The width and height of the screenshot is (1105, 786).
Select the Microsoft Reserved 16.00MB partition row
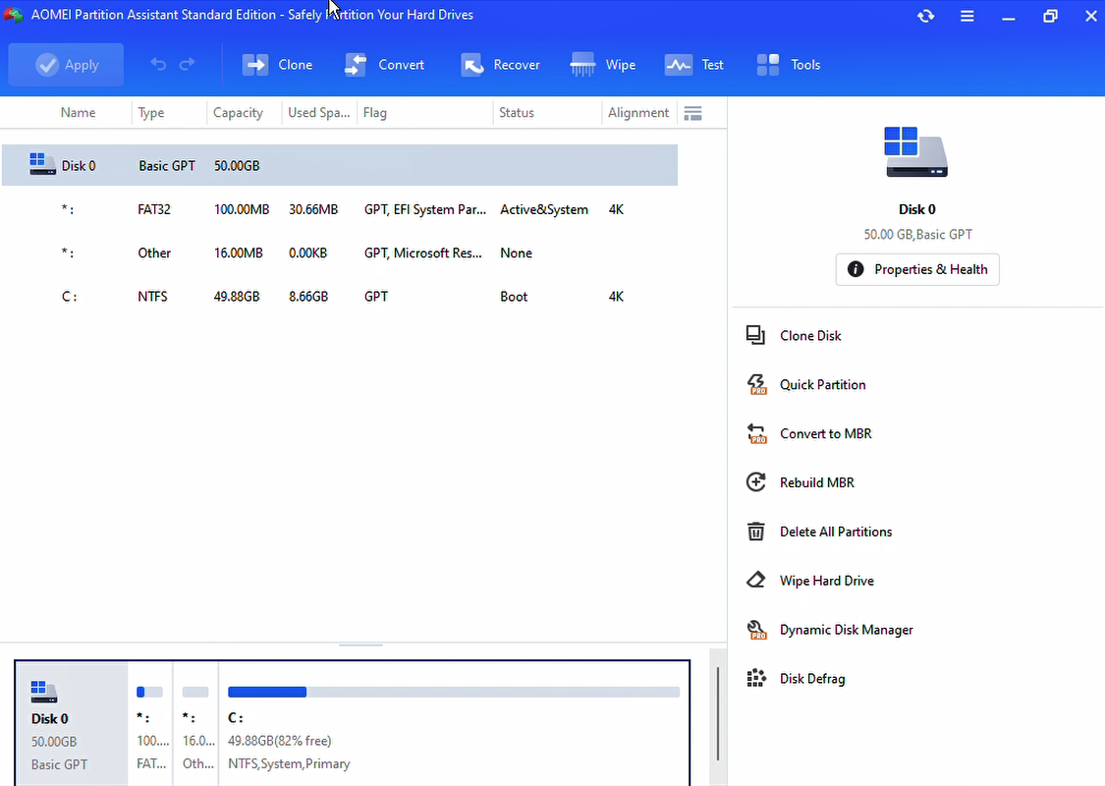point(340,253)
